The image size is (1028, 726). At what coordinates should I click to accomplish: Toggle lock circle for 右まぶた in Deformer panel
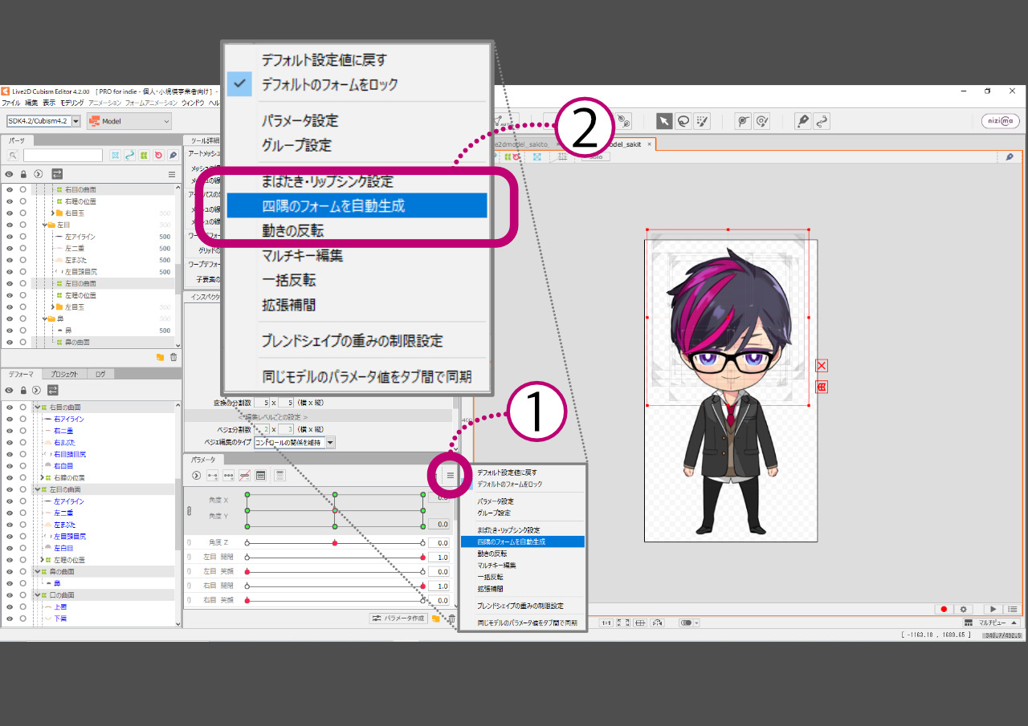[23, 443]
